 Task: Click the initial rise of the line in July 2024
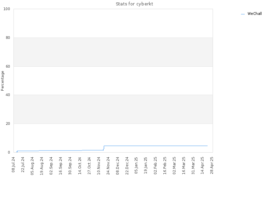17,151
